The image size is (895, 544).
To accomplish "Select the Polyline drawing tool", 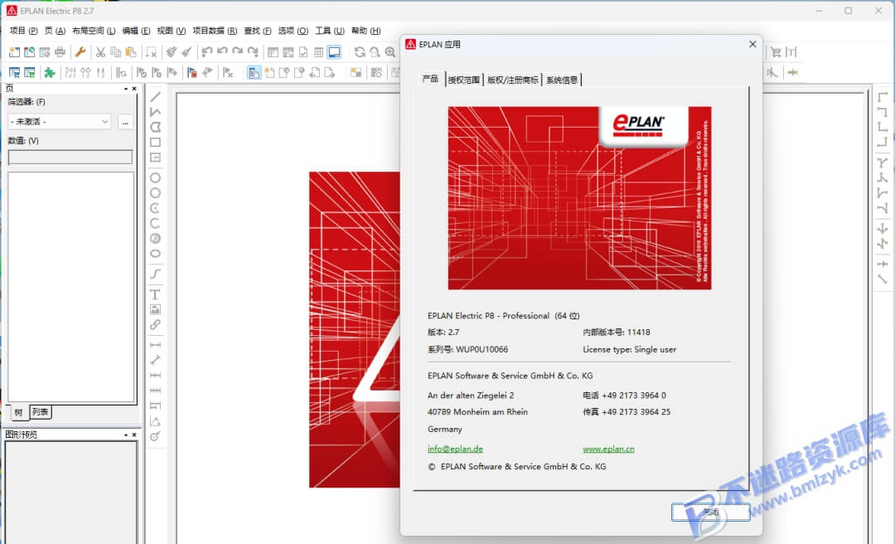I will coord(155,112).
